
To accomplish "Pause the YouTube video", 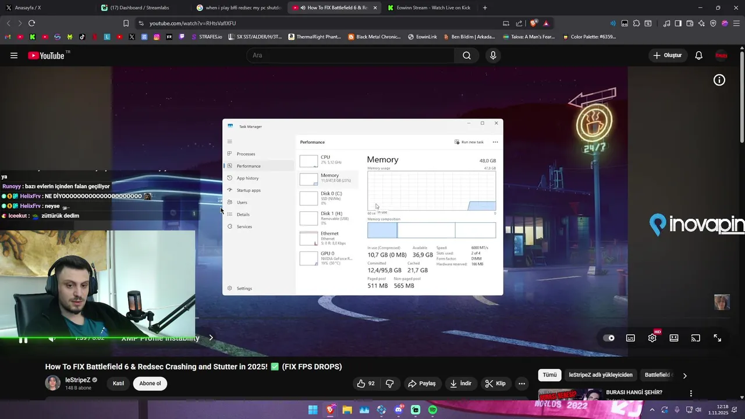I will click(x=23, y=339).
